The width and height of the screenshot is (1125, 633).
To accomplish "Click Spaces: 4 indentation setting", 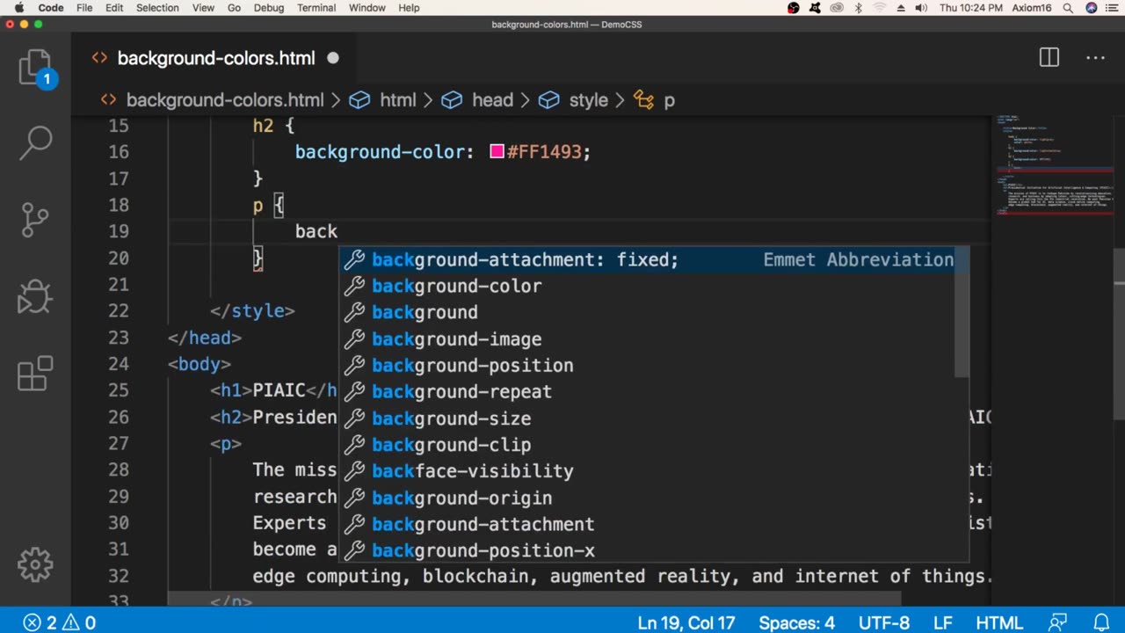I will coord(796,622).
